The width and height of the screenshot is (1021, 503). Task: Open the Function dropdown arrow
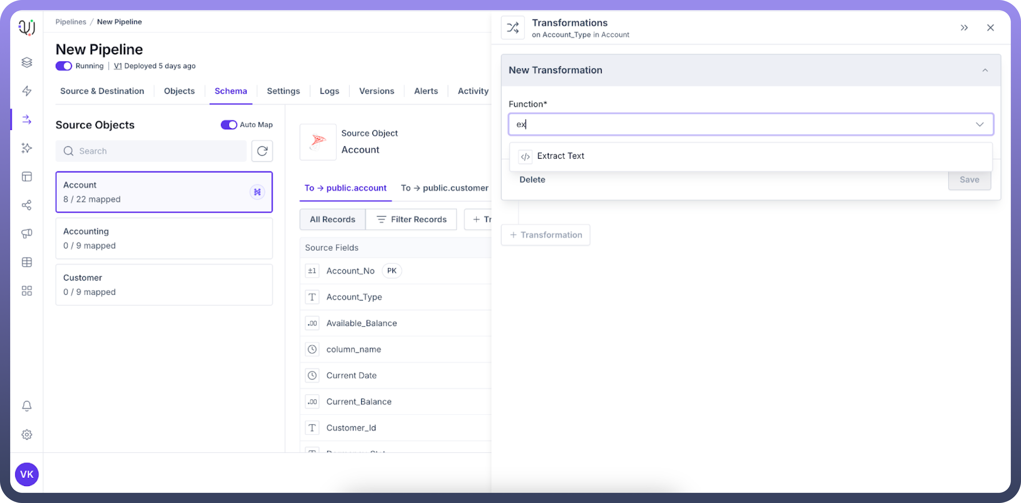[x=979, y=124]
